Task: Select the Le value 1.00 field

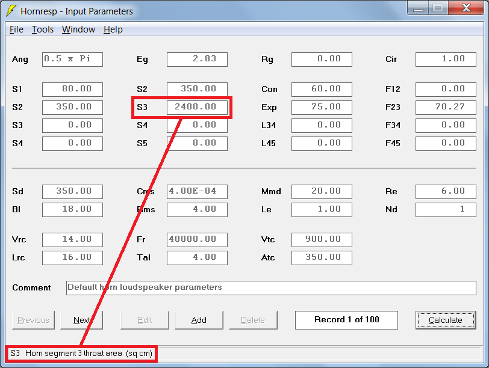Action: (x=322, y=210)
